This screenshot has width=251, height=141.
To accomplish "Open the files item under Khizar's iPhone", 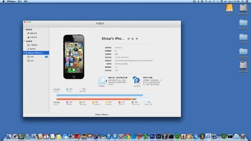I will (31, 61).
